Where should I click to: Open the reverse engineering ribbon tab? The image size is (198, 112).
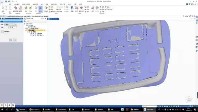coord(62,4)
